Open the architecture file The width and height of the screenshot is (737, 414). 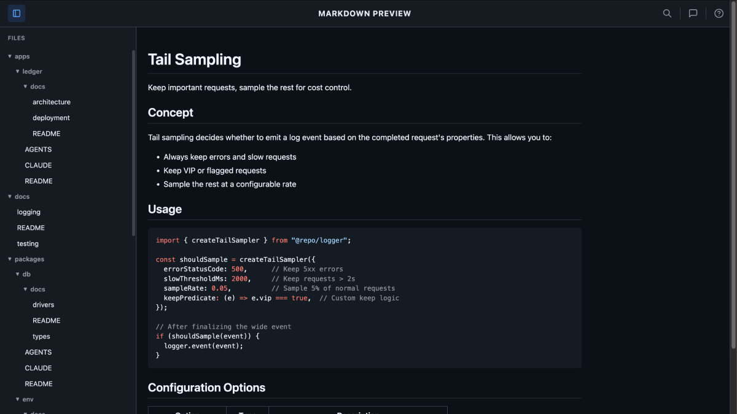tap(52, 102)
